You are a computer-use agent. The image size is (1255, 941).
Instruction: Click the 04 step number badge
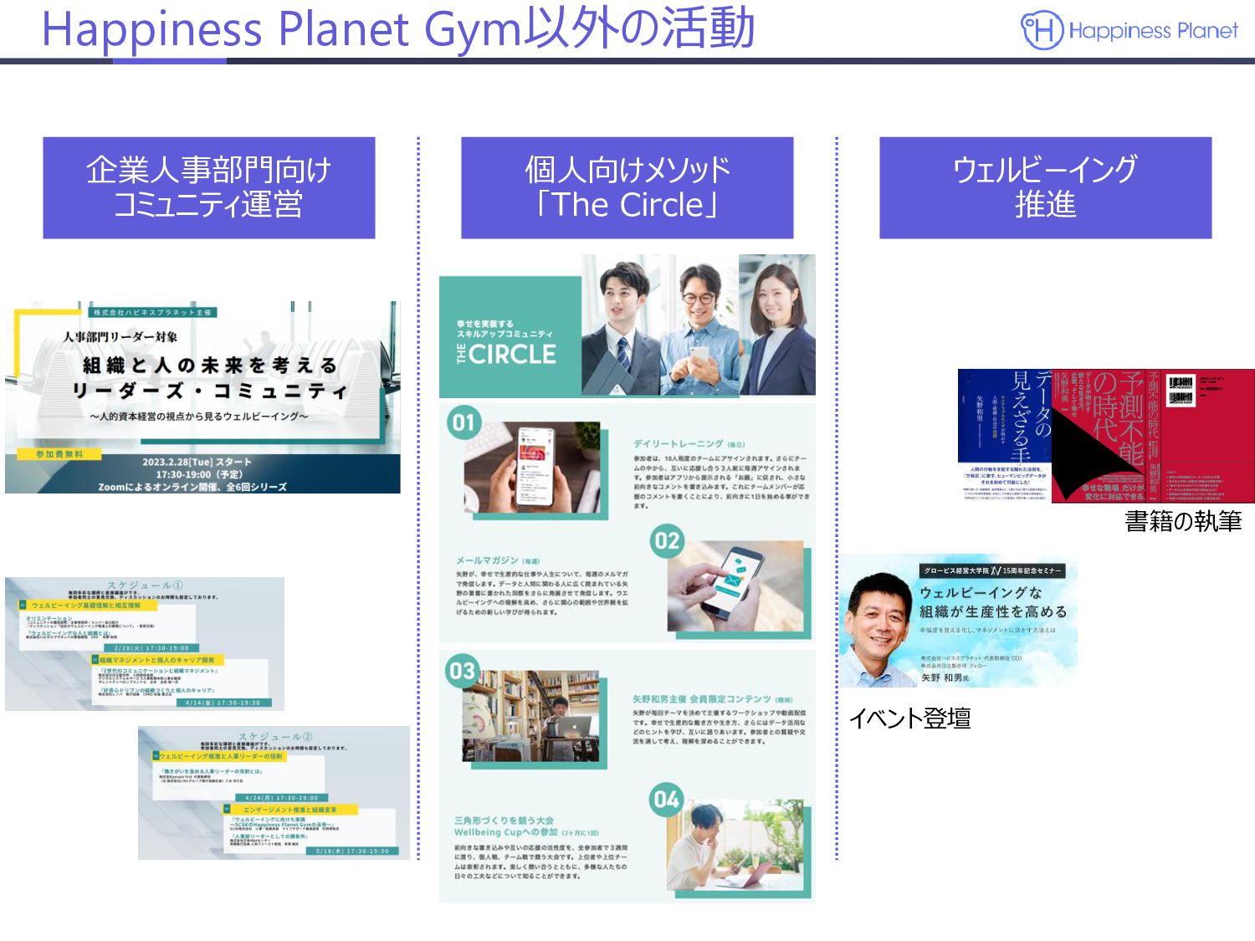(x=666, y=800)
